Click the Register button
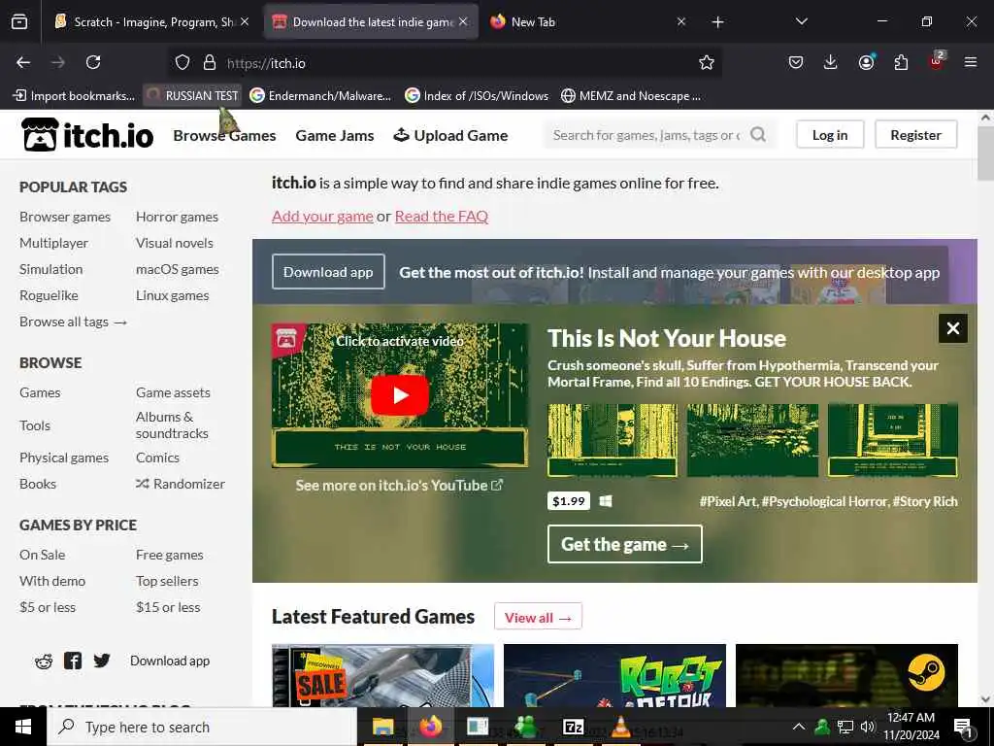Image resolution: width=994 pixels, height=746 pixels. click(915, 135)
